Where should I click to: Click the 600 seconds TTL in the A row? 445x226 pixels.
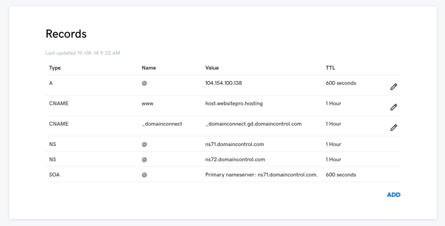(x=341, y=83)
